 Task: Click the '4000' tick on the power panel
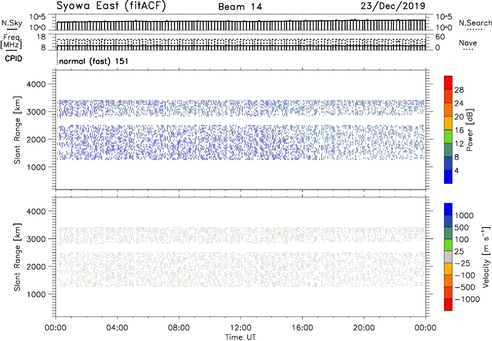36,84
